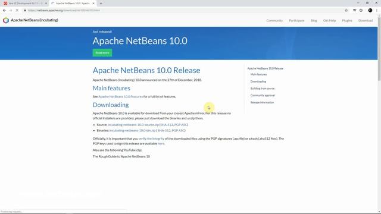Jump to Community approval in sidebar
381x214 pixels.
pyautogui.click(x=263, y=96)
